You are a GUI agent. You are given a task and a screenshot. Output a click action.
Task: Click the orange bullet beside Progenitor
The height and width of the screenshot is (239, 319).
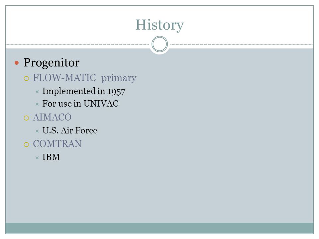(x=17, y=63)
